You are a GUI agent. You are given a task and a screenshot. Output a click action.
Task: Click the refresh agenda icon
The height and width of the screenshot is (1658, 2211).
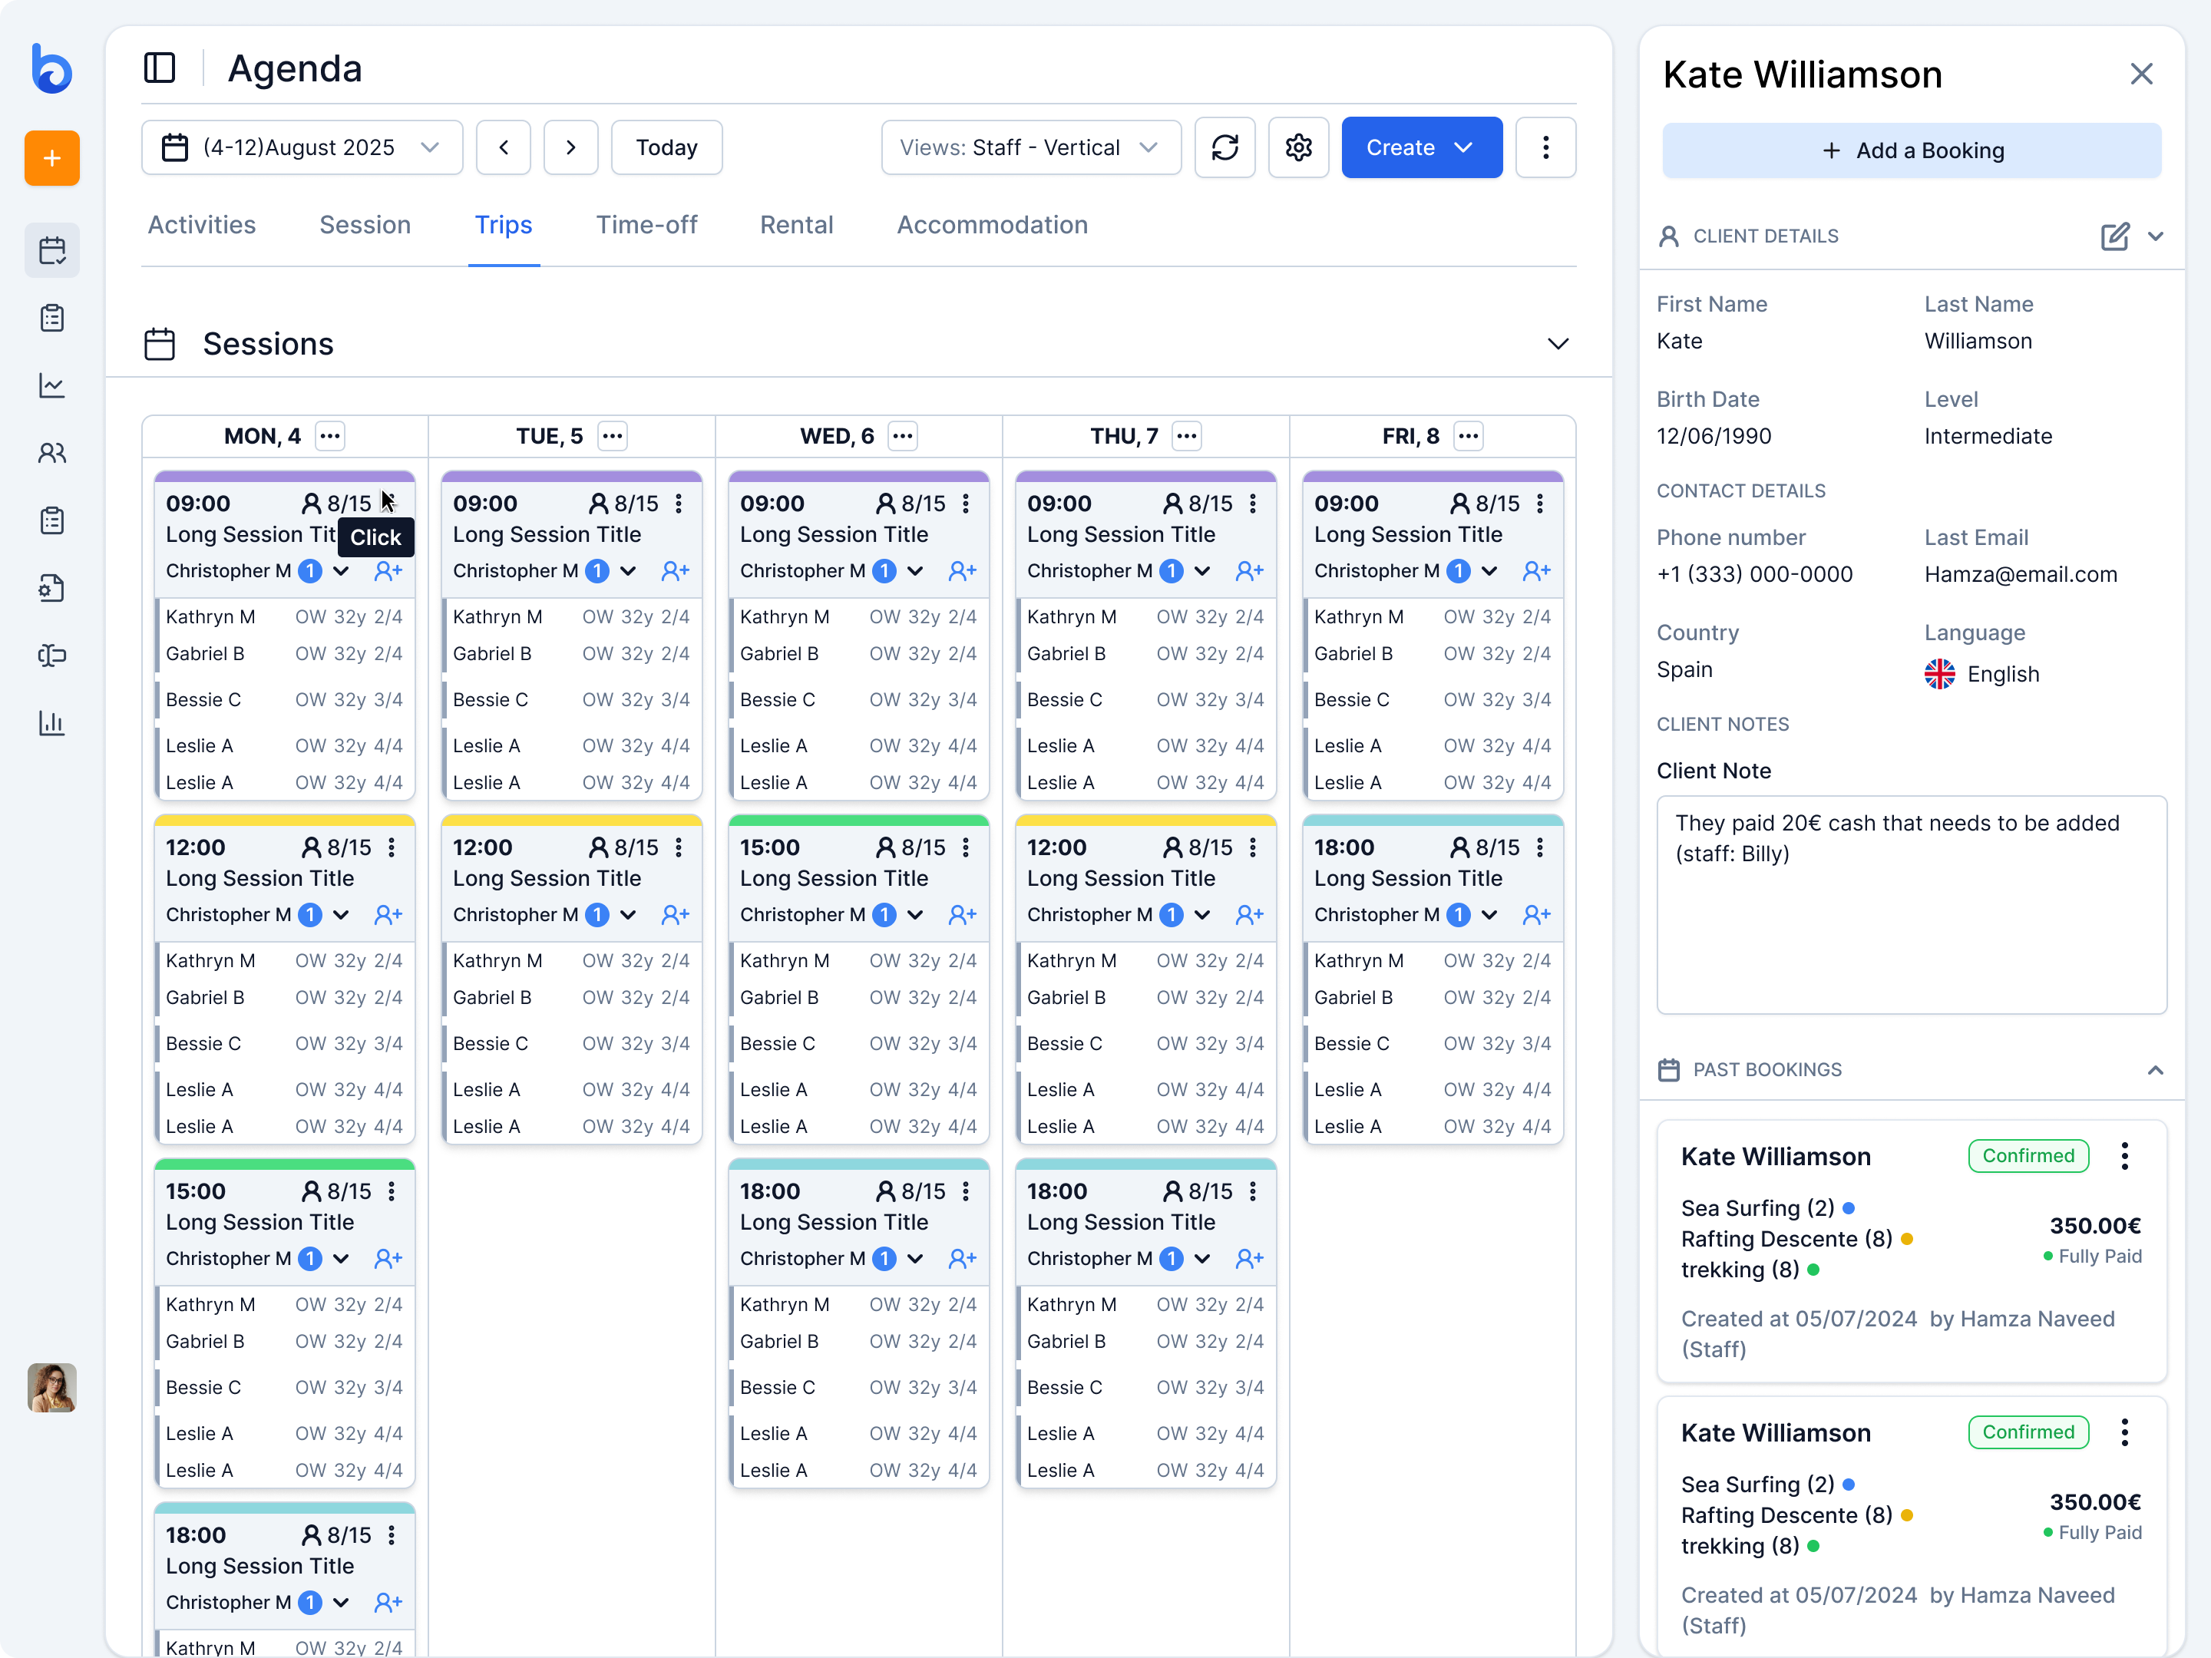click(x=1224, y=148)
